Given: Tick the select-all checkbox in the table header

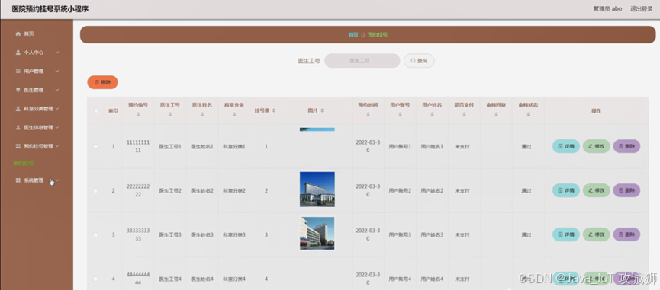Looking at the screenshot, I should [96, 111].
